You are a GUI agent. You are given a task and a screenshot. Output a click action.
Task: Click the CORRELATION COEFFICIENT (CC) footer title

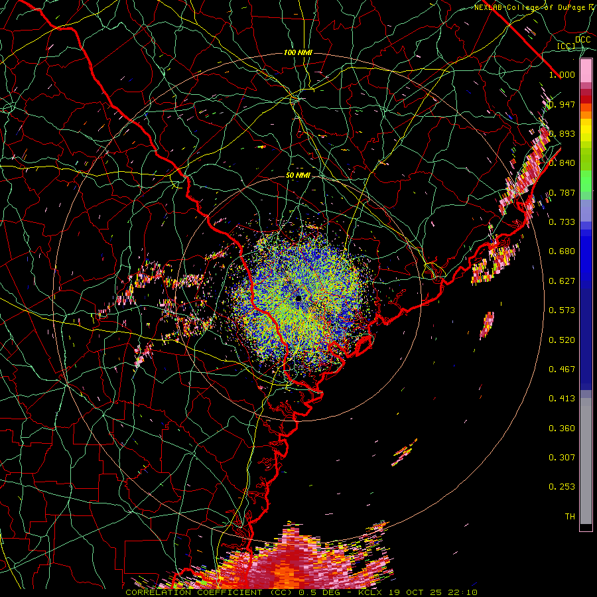pyautogui.click(x=207, y=592)
